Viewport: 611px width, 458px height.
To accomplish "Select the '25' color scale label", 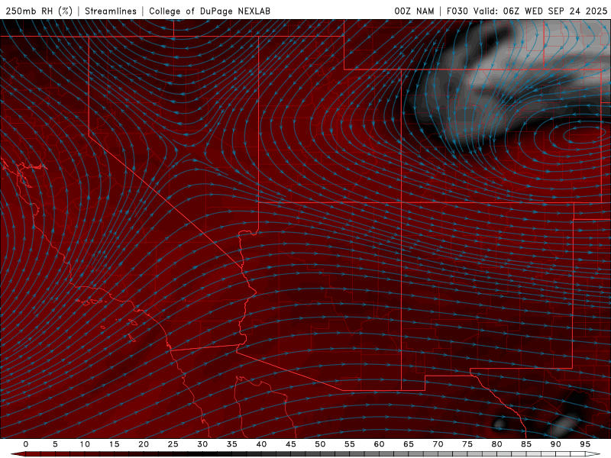I will (173, 444).
